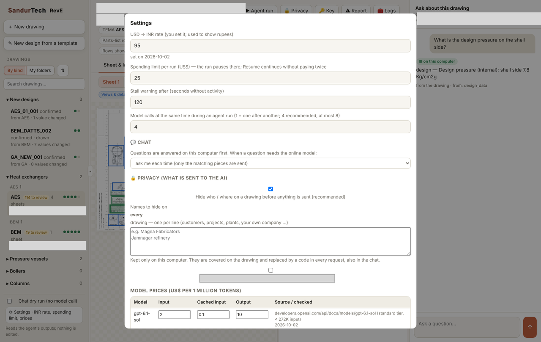The width and height of the screenshot is (541, 342).
Task: Start a New design from a template
Action: [x=44, y=43]
